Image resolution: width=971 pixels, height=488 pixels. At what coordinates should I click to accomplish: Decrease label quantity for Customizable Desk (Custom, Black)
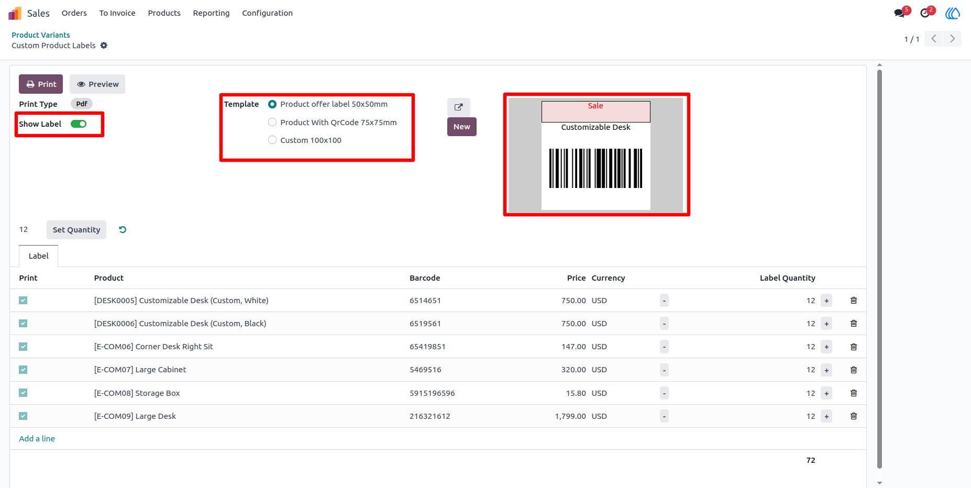tap(664, 324)
